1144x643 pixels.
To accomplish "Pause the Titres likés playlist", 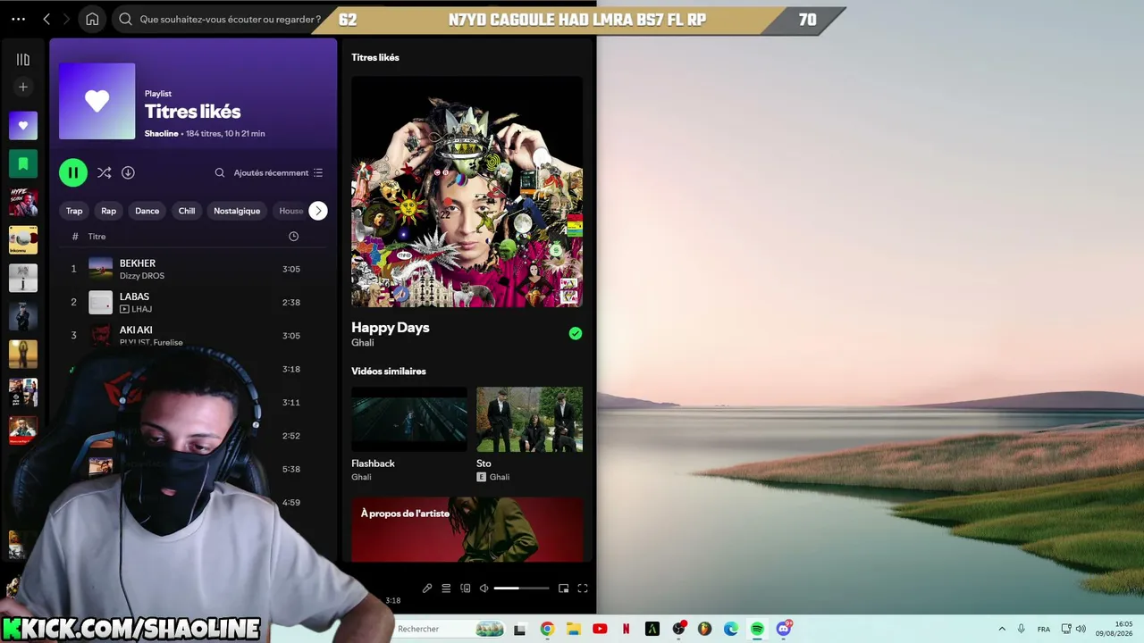I will click(73, 172).
